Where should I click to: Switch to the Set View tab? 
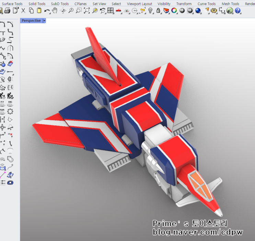[x=100, y=3]
